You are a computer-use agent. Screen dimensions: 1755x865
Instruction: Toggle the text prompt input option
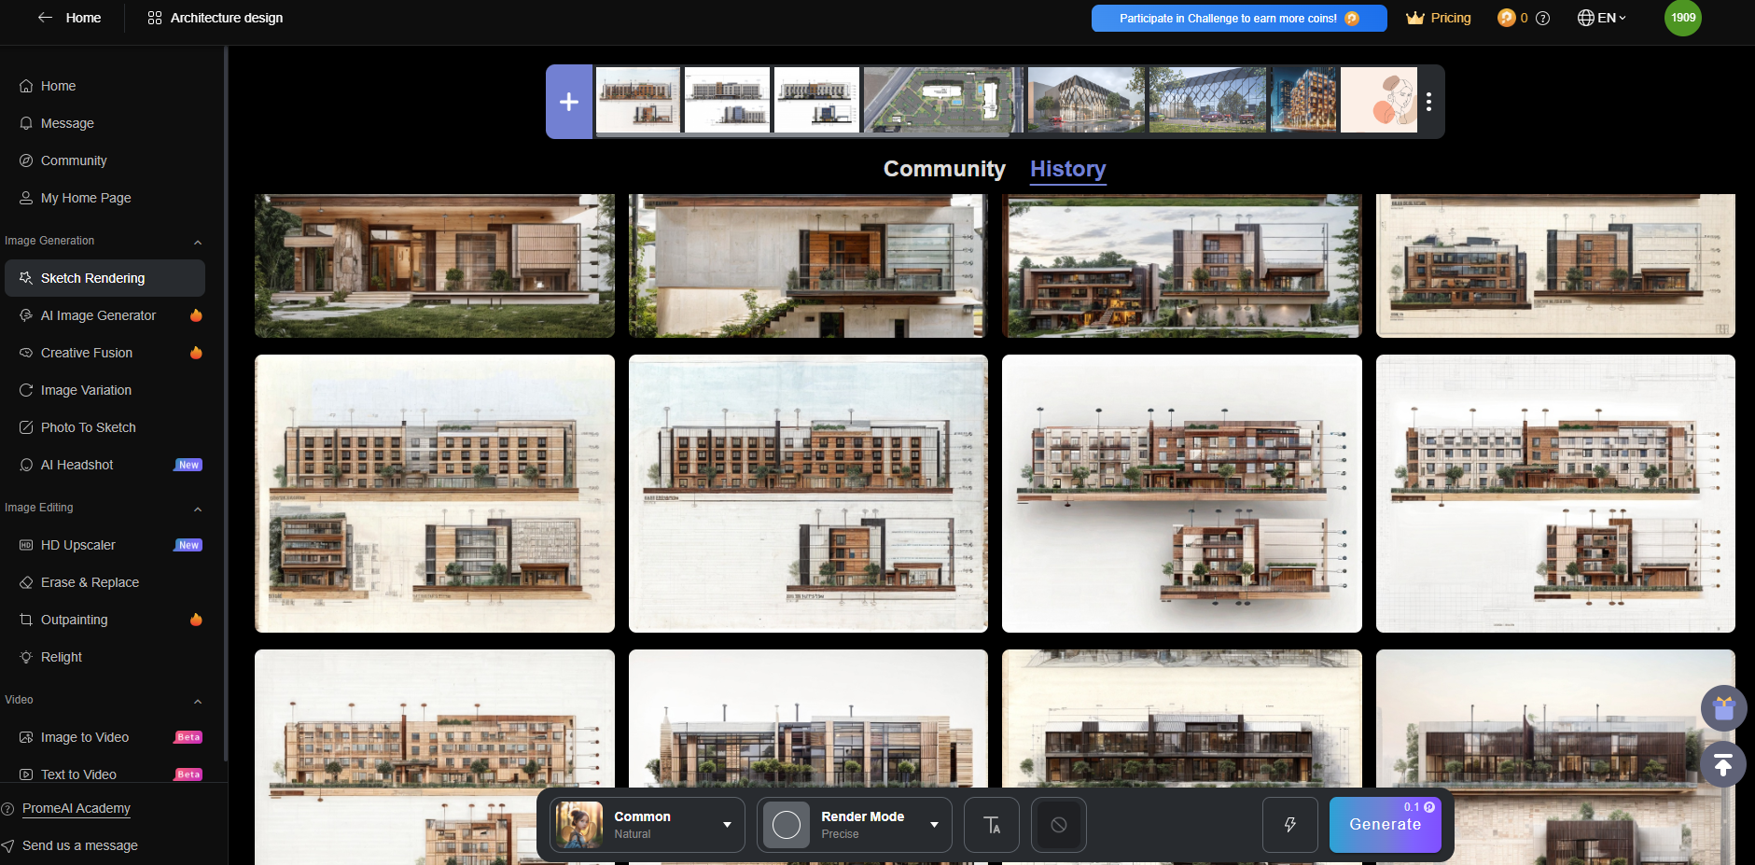(991, 824)
